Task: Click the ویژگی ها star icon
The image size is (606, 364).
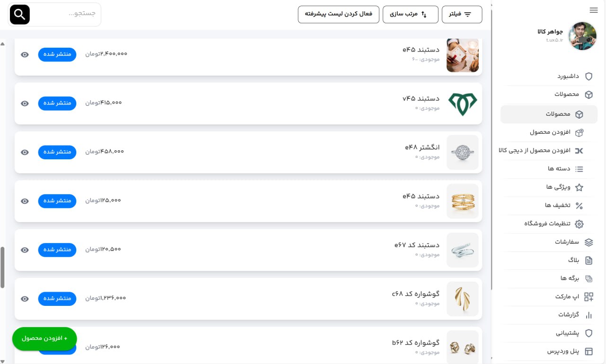Action: click(x=579, y=187)
